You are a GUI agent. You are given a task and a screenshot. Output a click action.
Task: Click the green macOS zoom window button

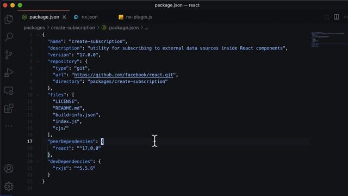point(20,5)
